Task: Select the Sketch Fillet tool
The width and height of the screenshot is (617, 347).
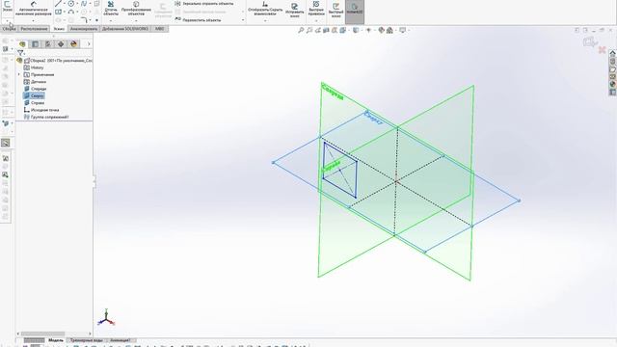Action: pos(84,19)
